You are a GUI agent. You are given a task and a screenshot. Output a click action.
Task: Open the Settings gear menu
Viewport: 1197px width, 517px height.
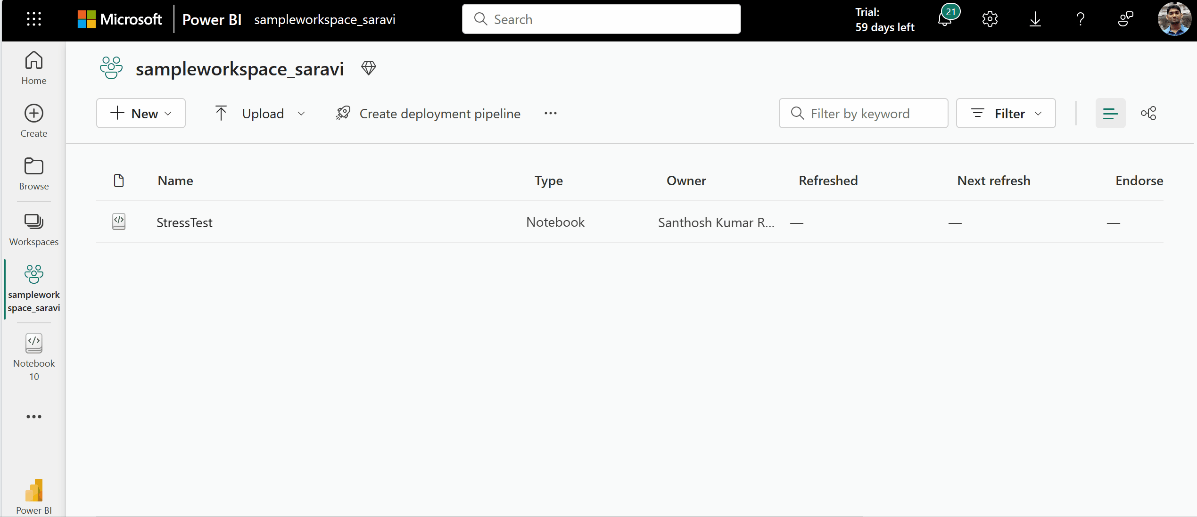click(x=990, y=18)
